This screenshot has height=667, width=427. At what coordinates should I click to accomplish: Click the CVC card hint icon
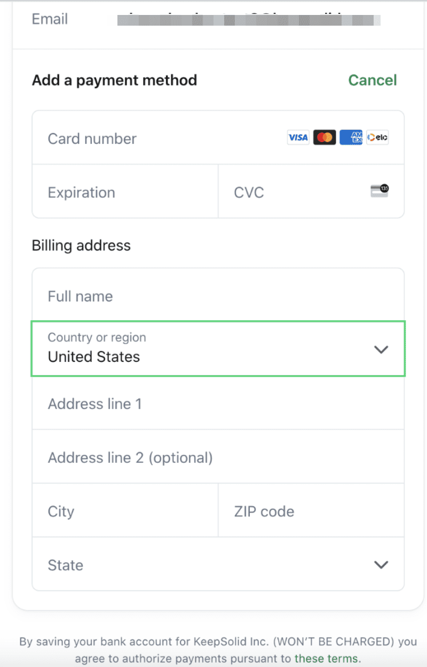click(x=379, y=191)
